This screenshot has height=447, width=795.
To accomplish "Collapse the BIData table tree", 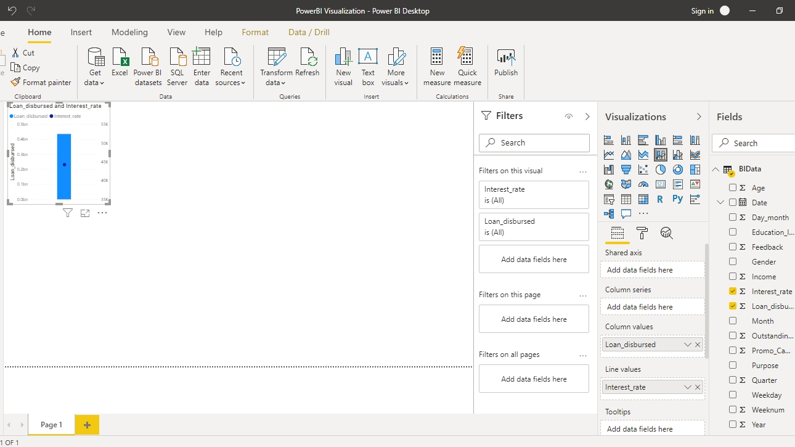I will (715, 170).
